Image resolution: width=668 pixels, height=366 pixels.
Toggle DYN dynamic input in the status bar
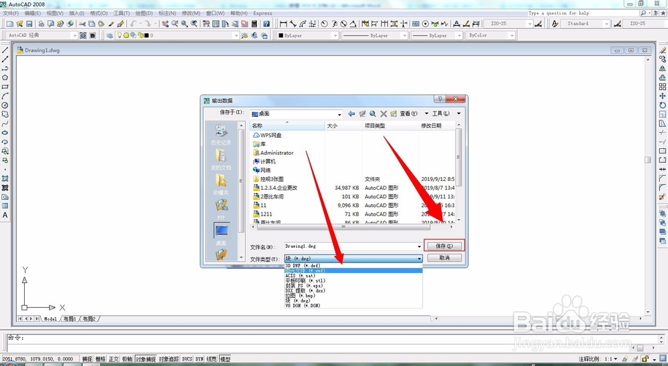[x=199, y=359]
